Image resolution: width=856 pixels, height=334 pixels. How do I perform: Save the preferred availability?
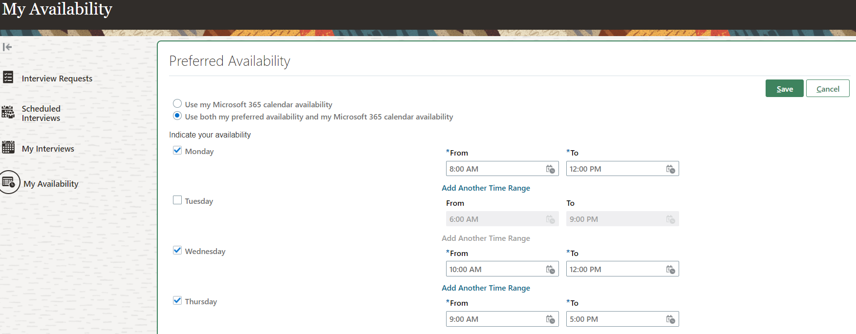pos(784,89)
